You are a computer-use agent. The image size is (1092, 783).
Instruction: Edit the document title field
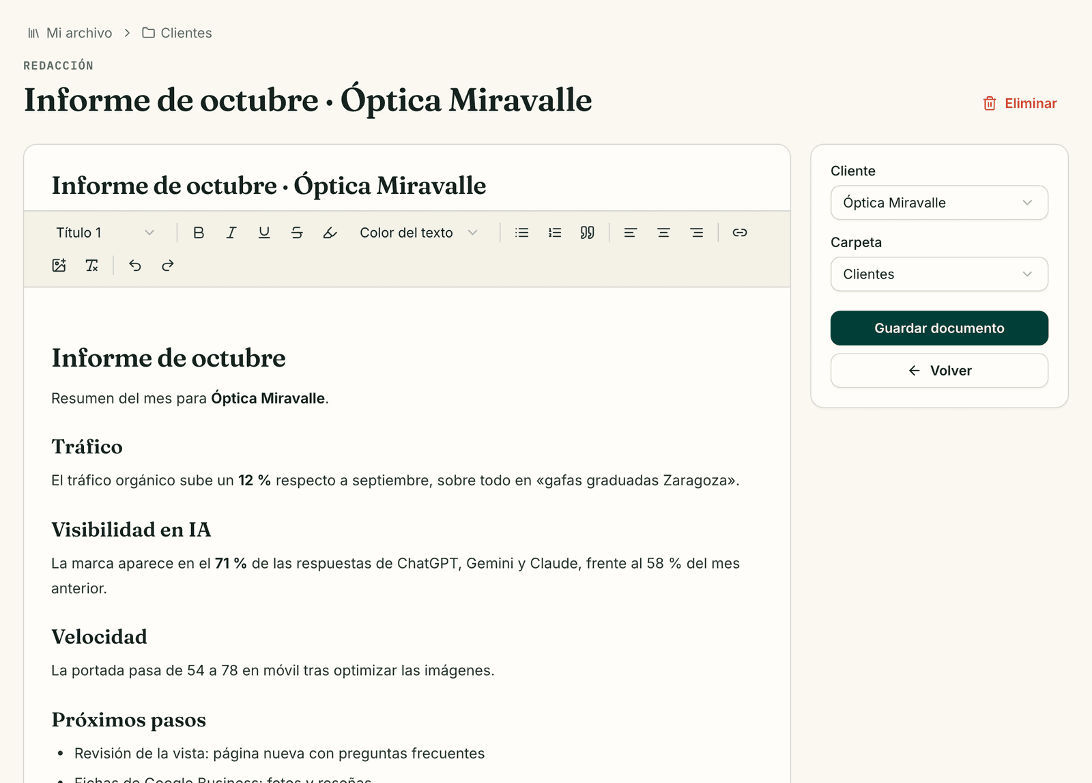(x=407, y=186)
